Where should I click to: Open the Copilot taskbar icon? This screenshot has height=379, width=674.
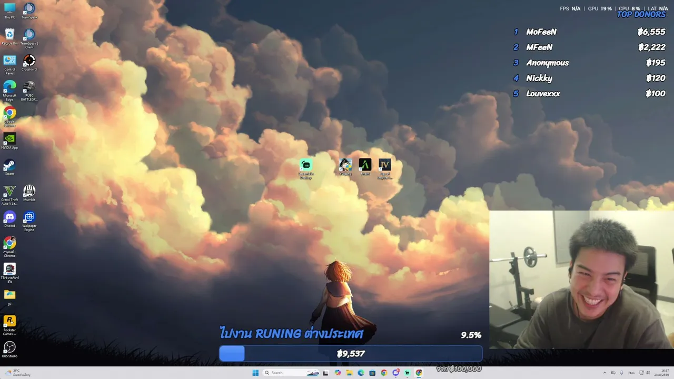click(x=338, y=373)
